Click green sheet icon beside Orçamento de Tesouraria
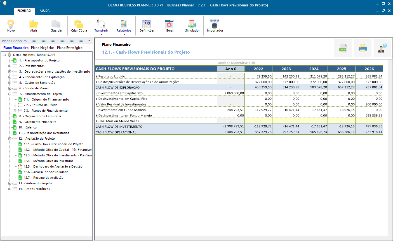393x241 pixels. pyautogui.click(x=15, y=116)
